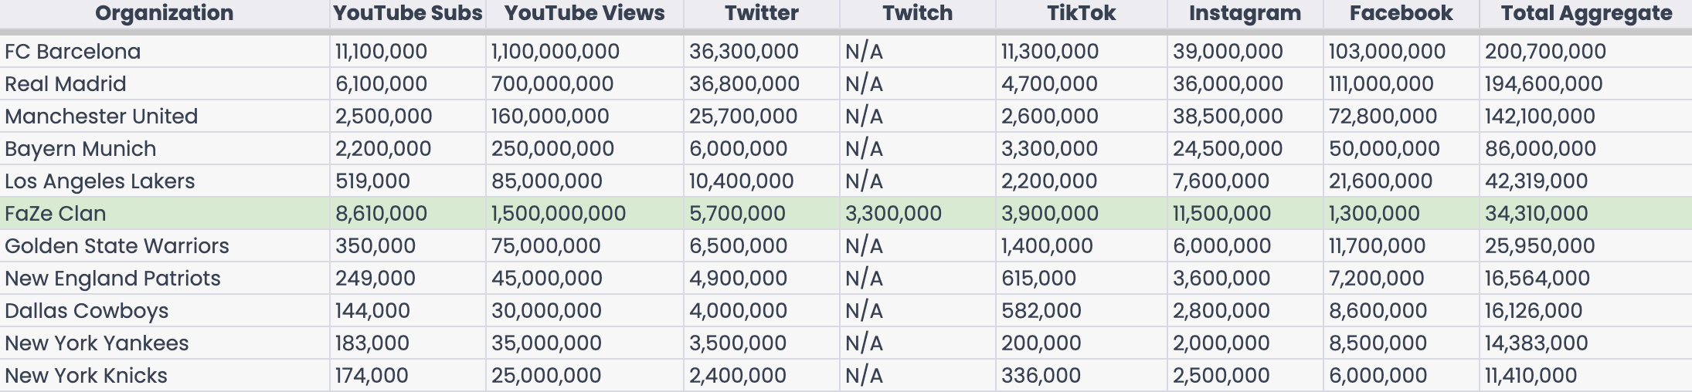1692x392 pixels.
Task: Select the Twitter column header
Action: pos(761,13)
